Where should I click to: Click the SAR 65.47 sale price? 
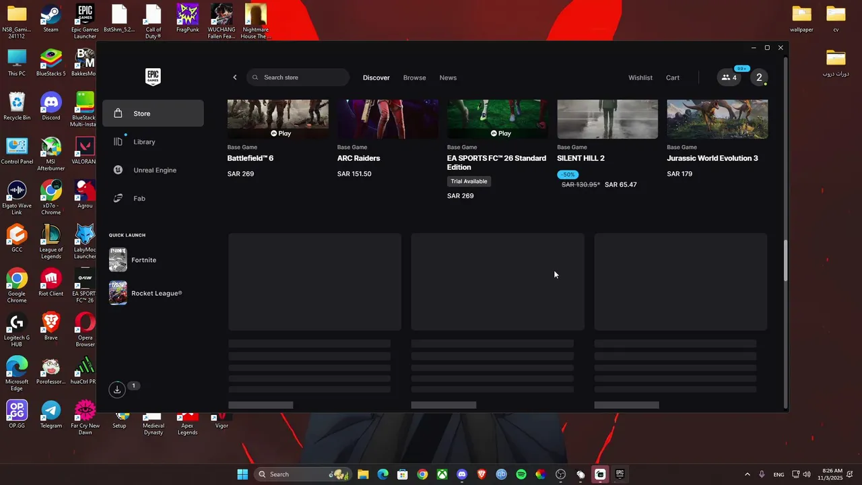pos(620,185)
